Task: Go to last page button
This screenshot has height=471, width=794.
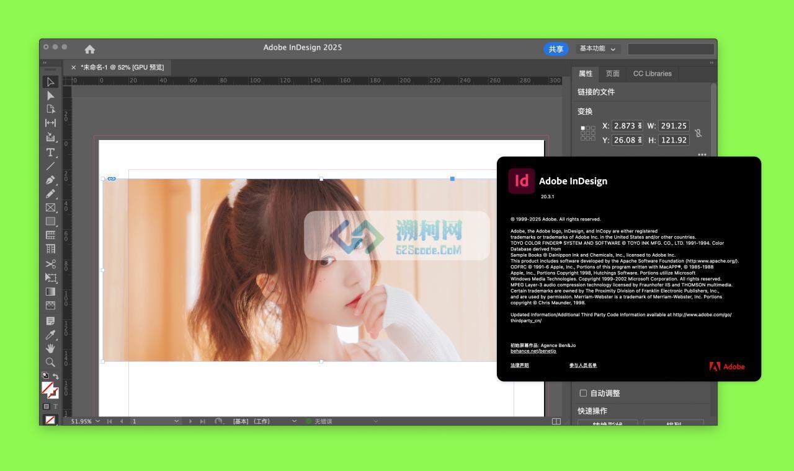Action: coord(202,421)
